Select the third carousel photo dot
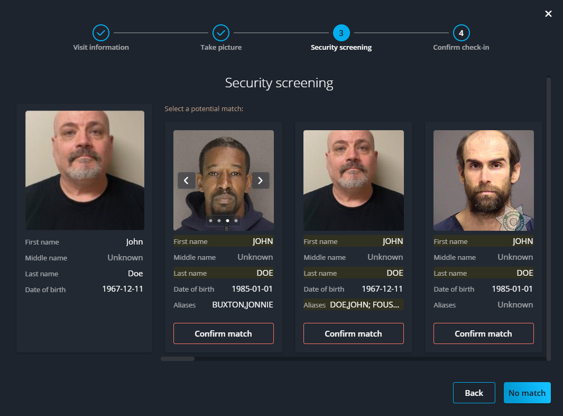 [x=227, y=221]
